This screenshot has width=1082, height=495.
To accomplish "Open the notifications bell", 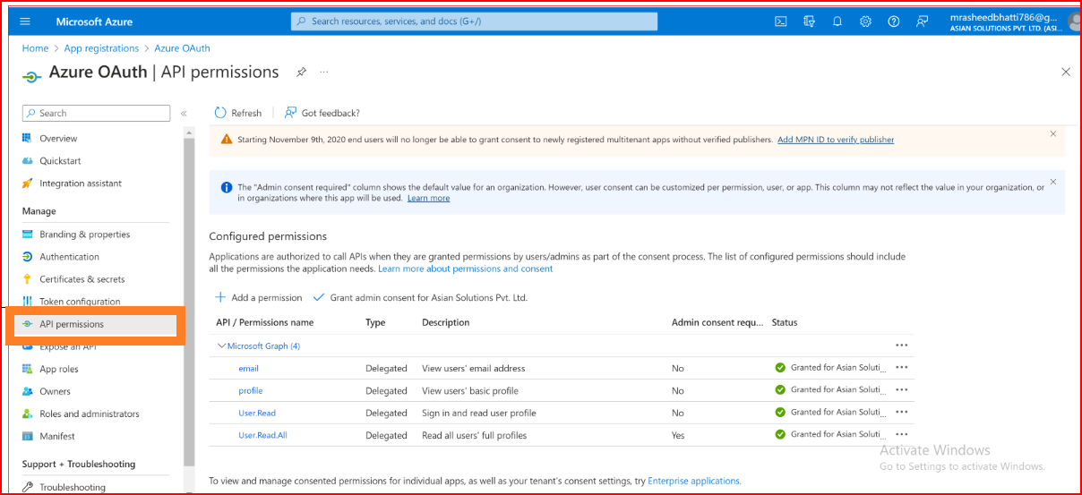I will 837,21.
